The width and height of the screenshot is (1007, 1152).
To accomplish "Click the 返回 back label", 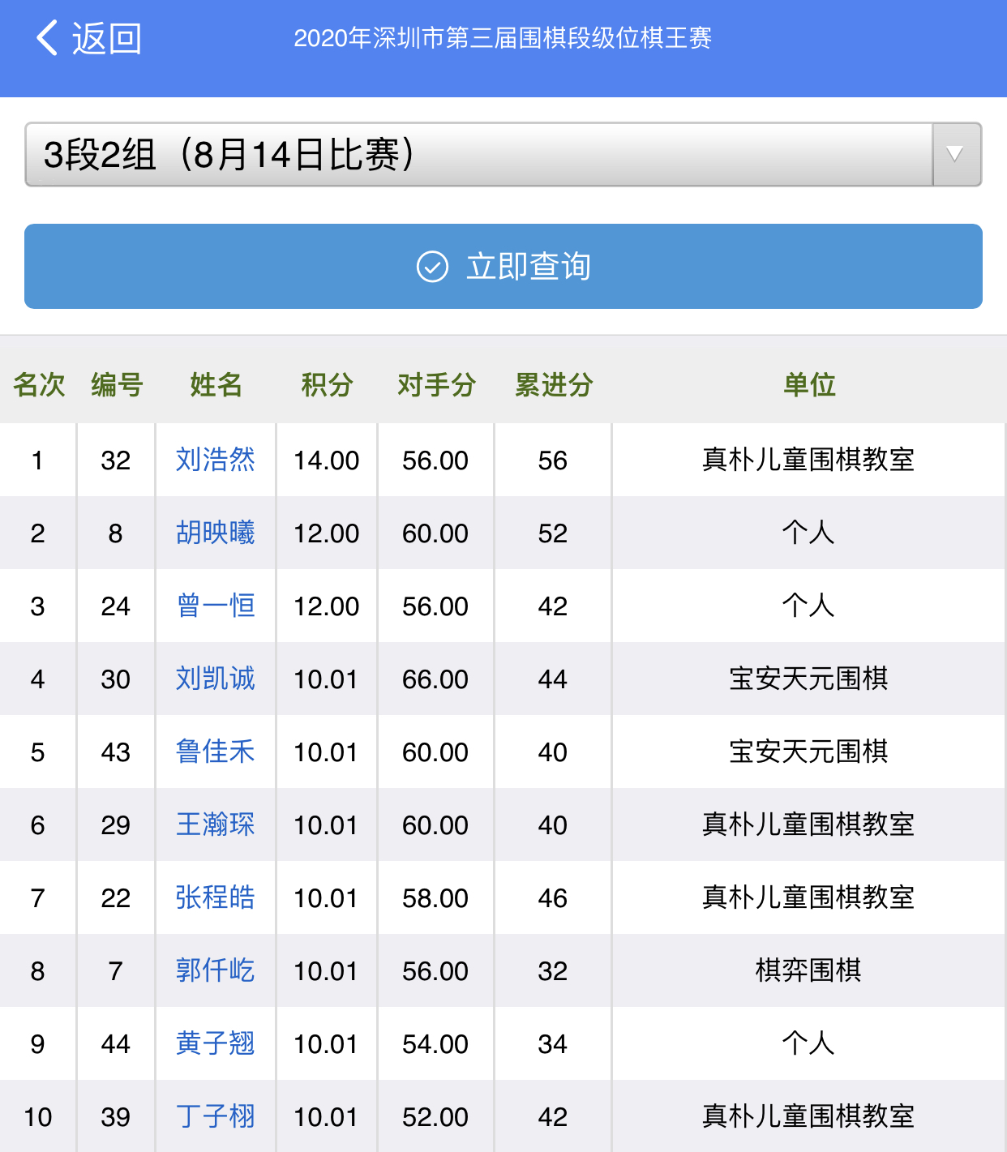I will 107,38.
